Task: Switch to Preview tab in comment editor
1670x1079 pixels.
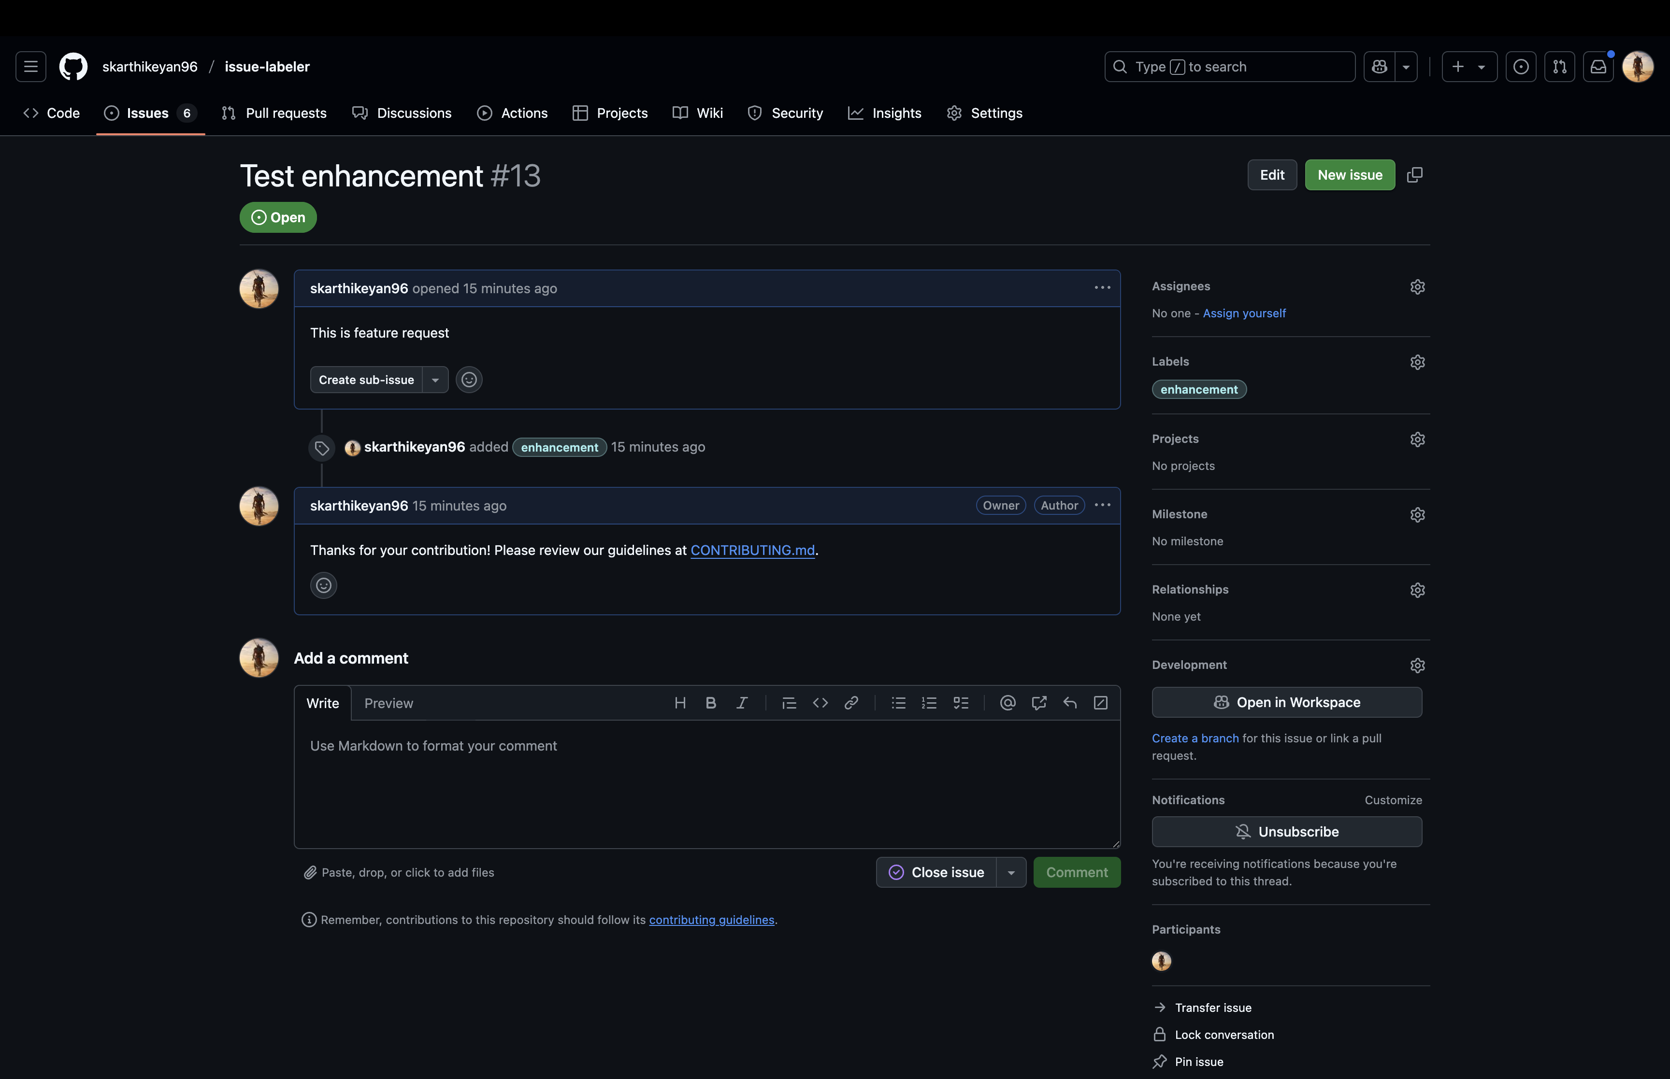Action: click(389, 703)
